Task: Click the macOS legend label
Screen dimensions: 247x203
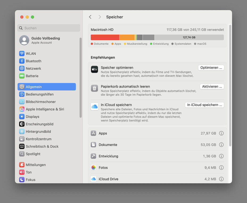Action: [x=202, y=44]
